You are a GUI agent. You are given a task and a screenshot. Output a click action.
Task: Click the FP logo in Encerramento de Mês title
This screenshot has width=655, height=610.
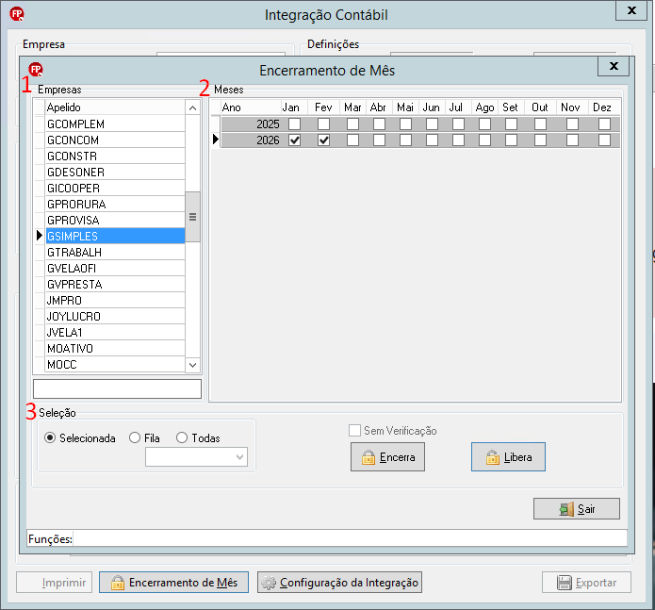[36, 70]
